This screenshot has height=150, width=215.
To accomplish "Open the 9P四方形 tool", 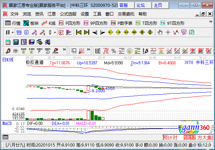I will (95, 23).
